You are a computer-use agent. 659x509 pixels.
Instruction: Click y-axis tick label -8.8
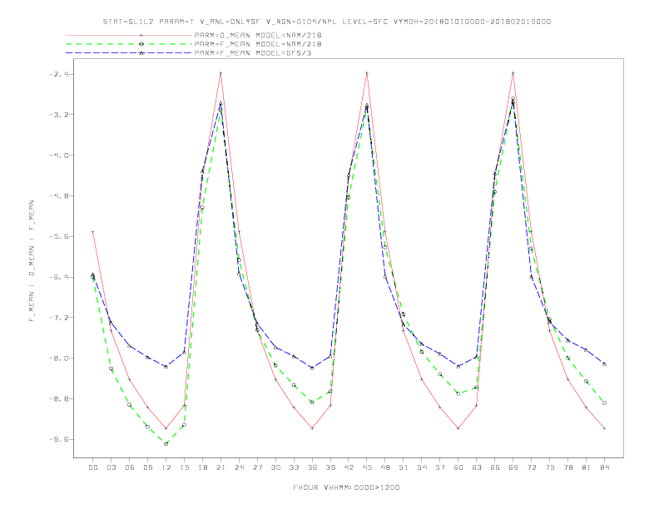(59, 398)
